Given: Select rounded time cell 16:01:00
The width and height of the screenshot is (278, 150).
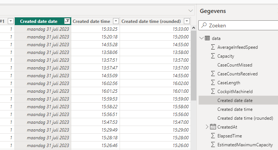Looking at the screenshot, I should point(155,91).
